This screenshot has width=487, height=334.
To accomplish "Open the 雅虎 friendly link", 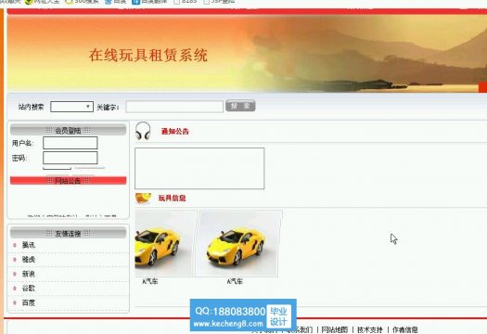I will pos(28,260).
